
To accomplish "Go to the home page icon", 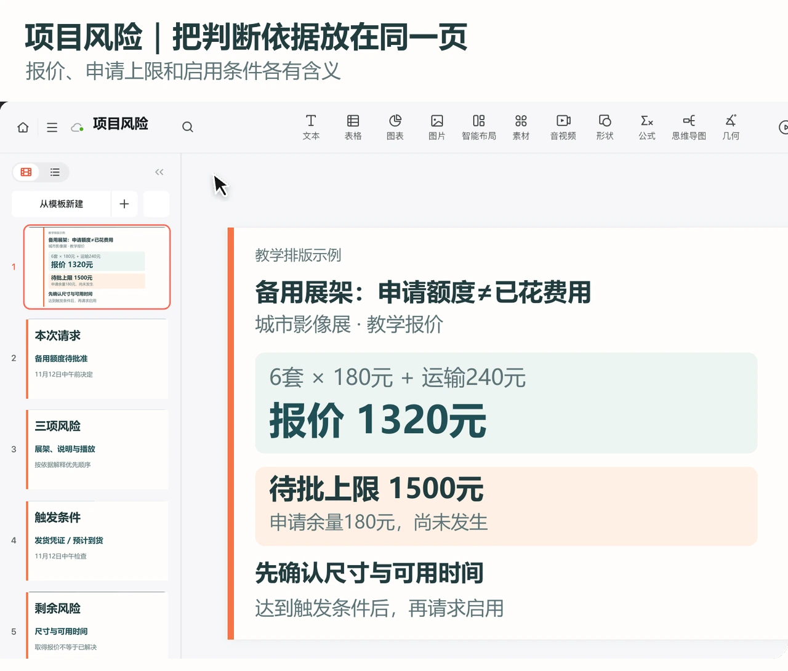I will pyautogui.click(x=23, y=127).
